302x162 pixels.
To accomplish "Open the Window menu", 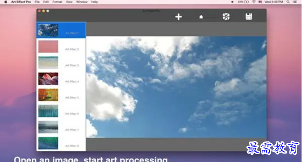I will click(82, 2).
